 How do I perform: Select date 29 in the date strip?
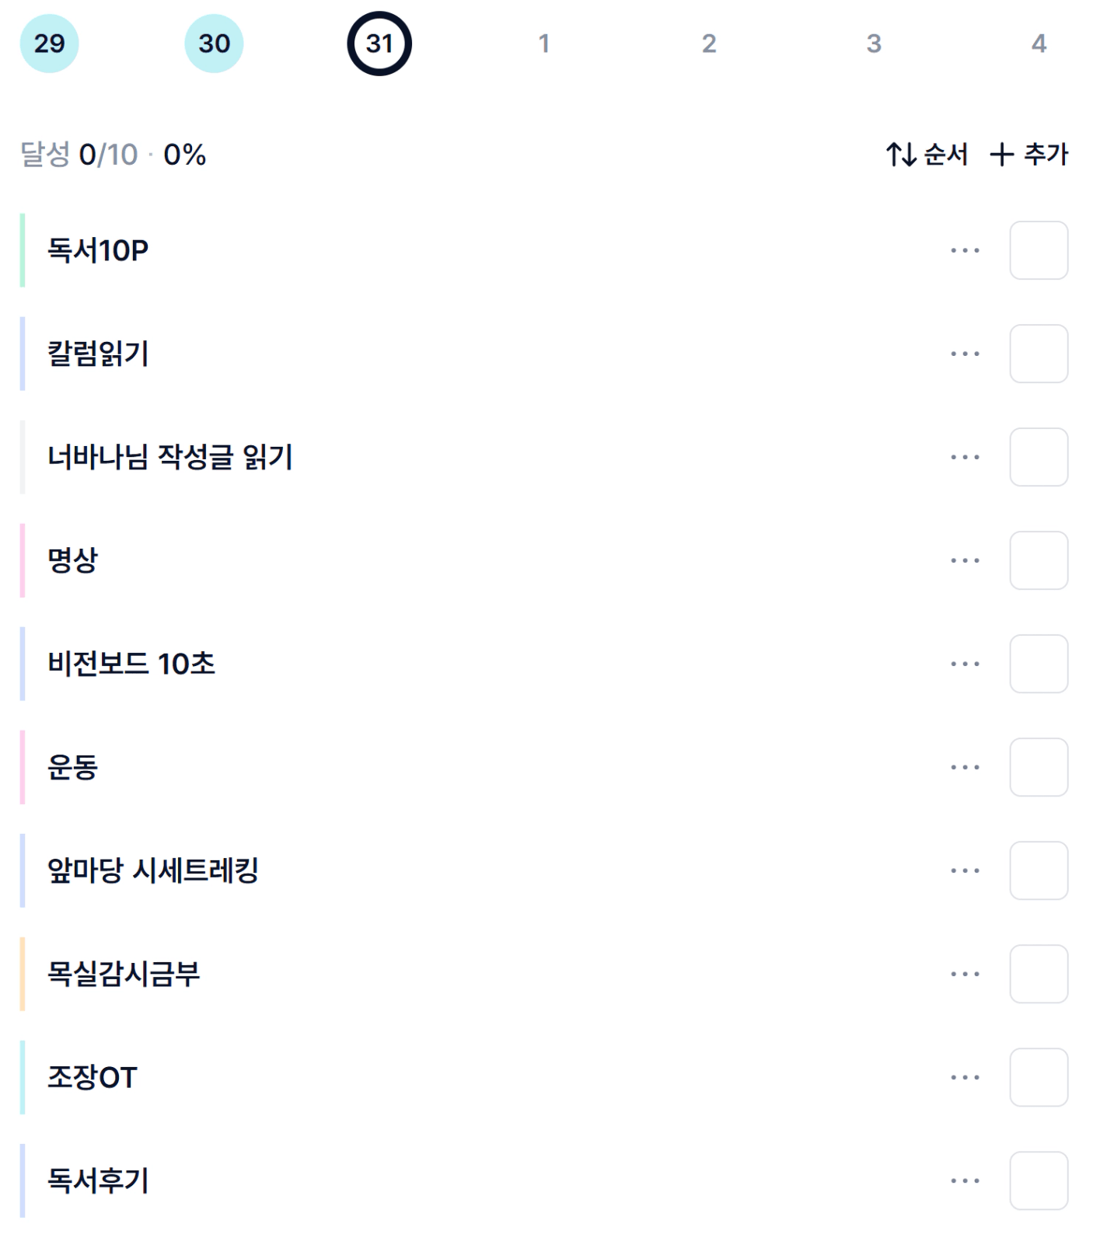(x=49, y=44)
